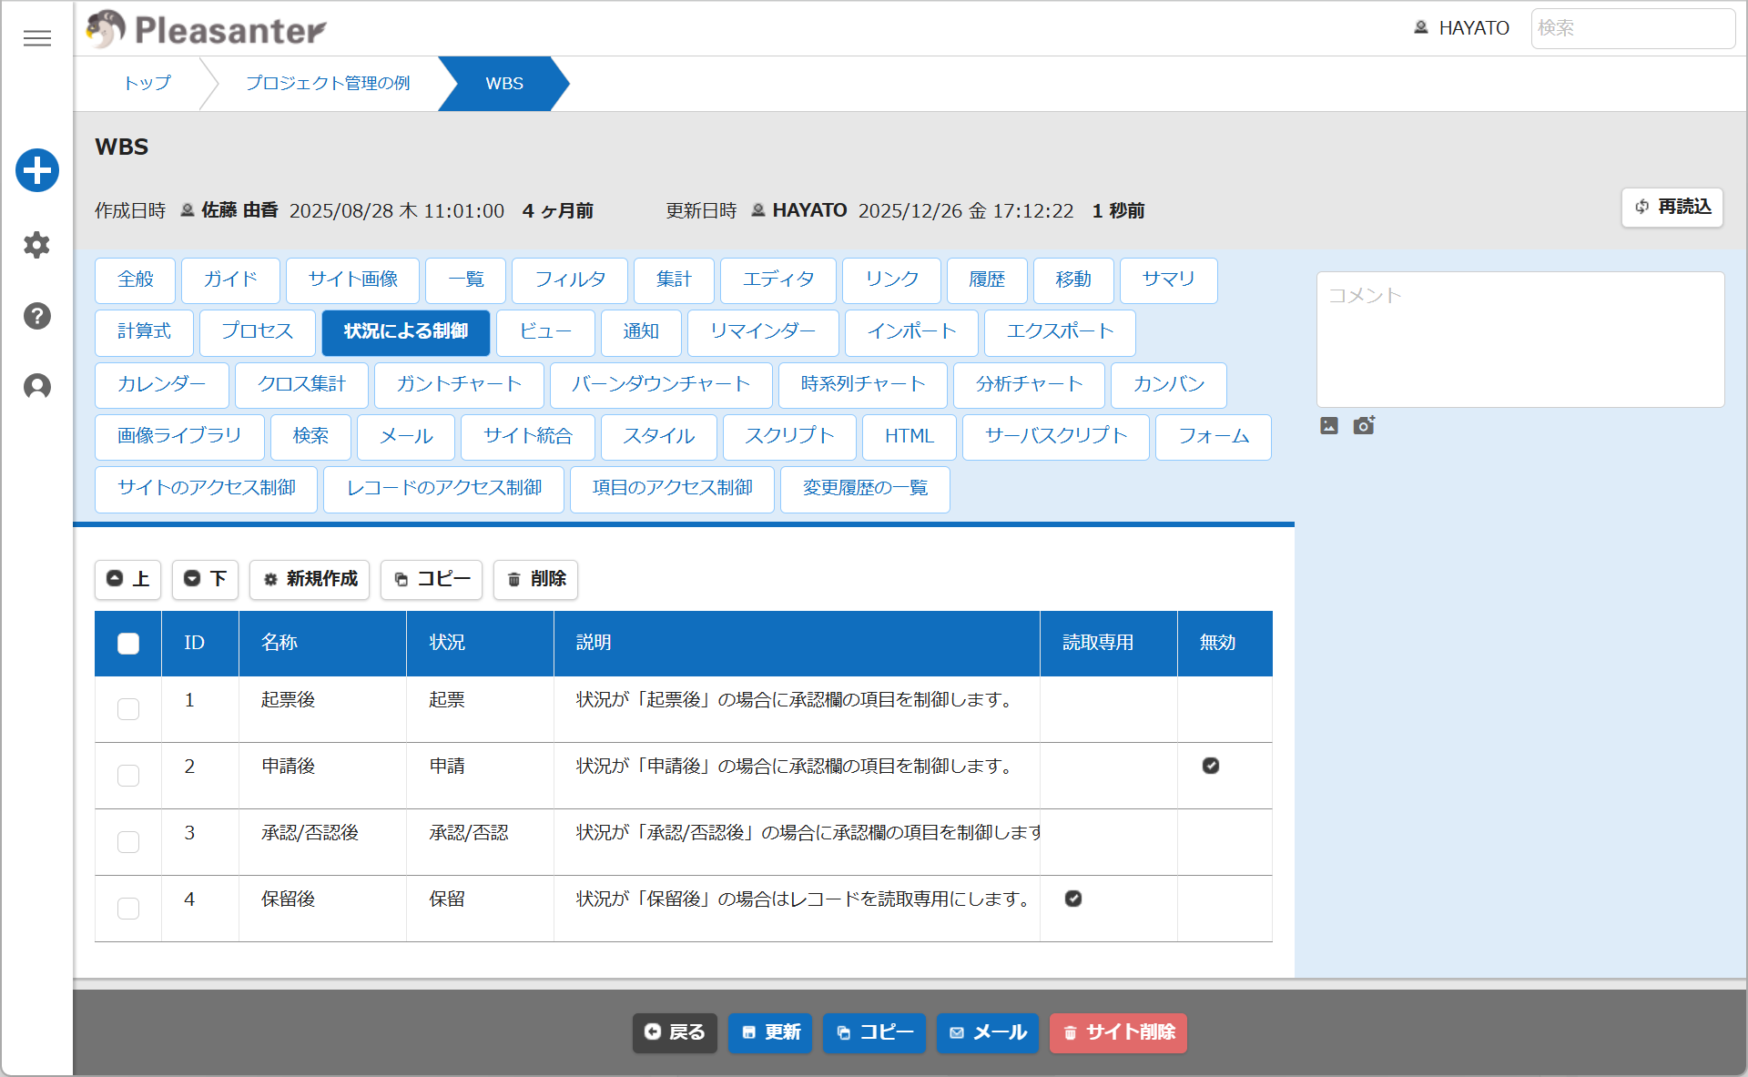Attach photo with camera icon

coord(1364,425)
